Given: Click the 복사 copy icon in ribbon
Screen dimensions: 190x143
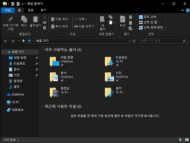Looking at the screenshot, I should (x=24, y=19).
